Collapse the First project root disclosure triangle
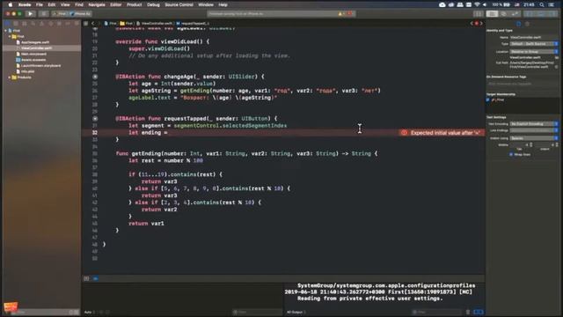Viewport: 563px width, 317px height. (5, 31)
